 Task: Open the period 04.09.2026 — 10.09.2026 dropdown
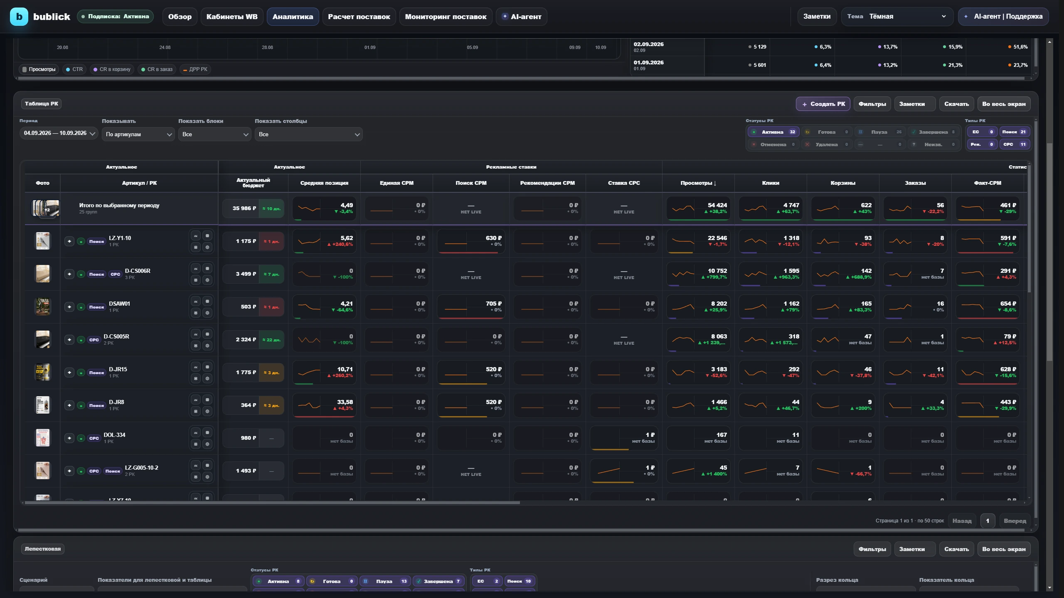pos(59,133)
